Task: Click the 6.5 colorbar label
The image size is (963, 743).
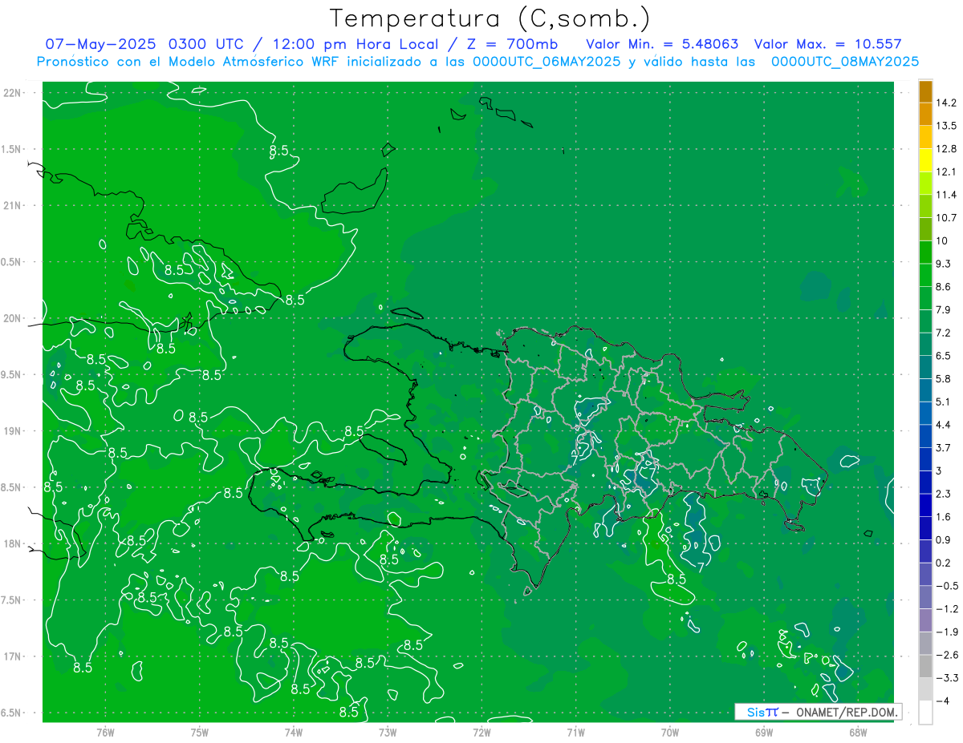Action: pos(943,356)
